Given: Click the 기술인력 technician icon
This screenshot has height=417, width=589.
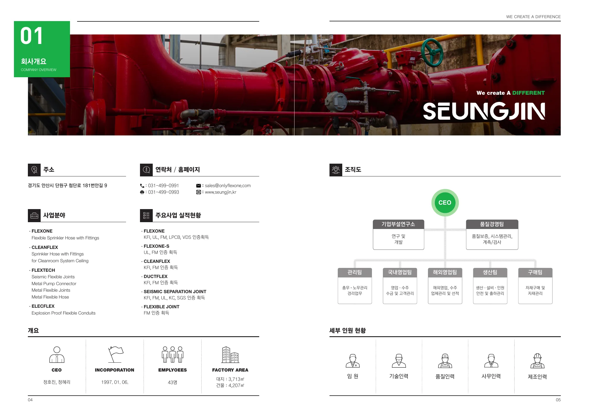Looking at the screenshot, I should click(x=399, y=361).
